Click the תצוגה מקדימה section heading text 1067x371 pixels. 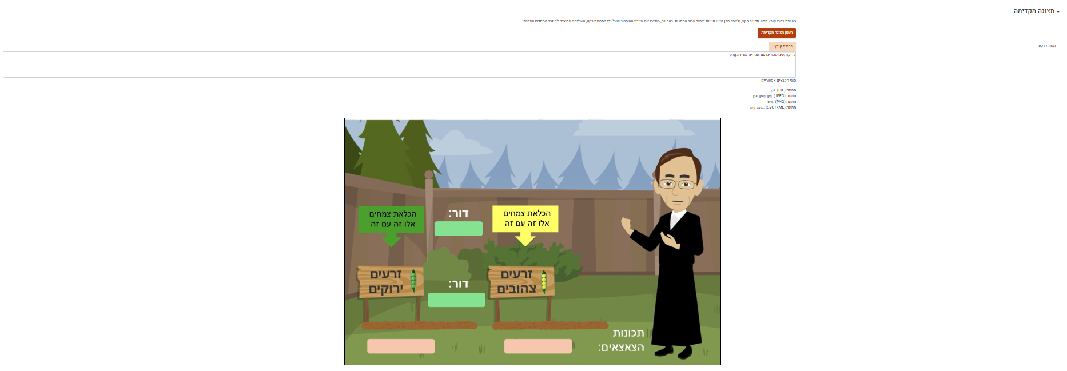pyautogui.click(x=1034, y=11)
